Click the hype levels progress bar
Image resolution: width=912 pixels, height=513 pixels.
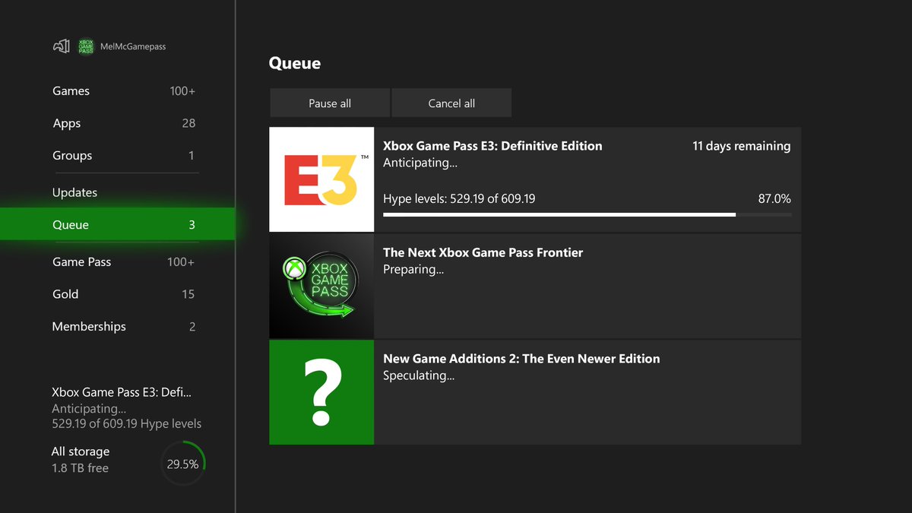(587, 215)
